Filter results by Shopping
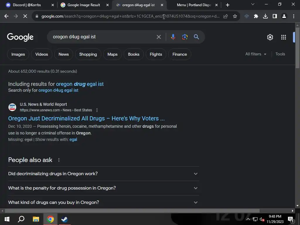 [88, 54]
